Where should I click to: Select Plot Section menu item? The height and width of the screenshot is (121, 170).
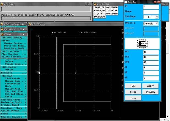14,54
